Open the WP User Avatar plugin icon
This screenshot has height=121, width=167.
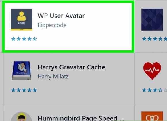point(22,20)
